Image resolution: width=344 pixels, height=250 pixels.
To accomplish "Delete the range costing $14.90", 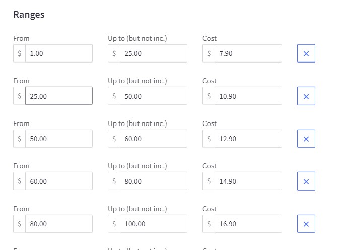I will 306,181.
